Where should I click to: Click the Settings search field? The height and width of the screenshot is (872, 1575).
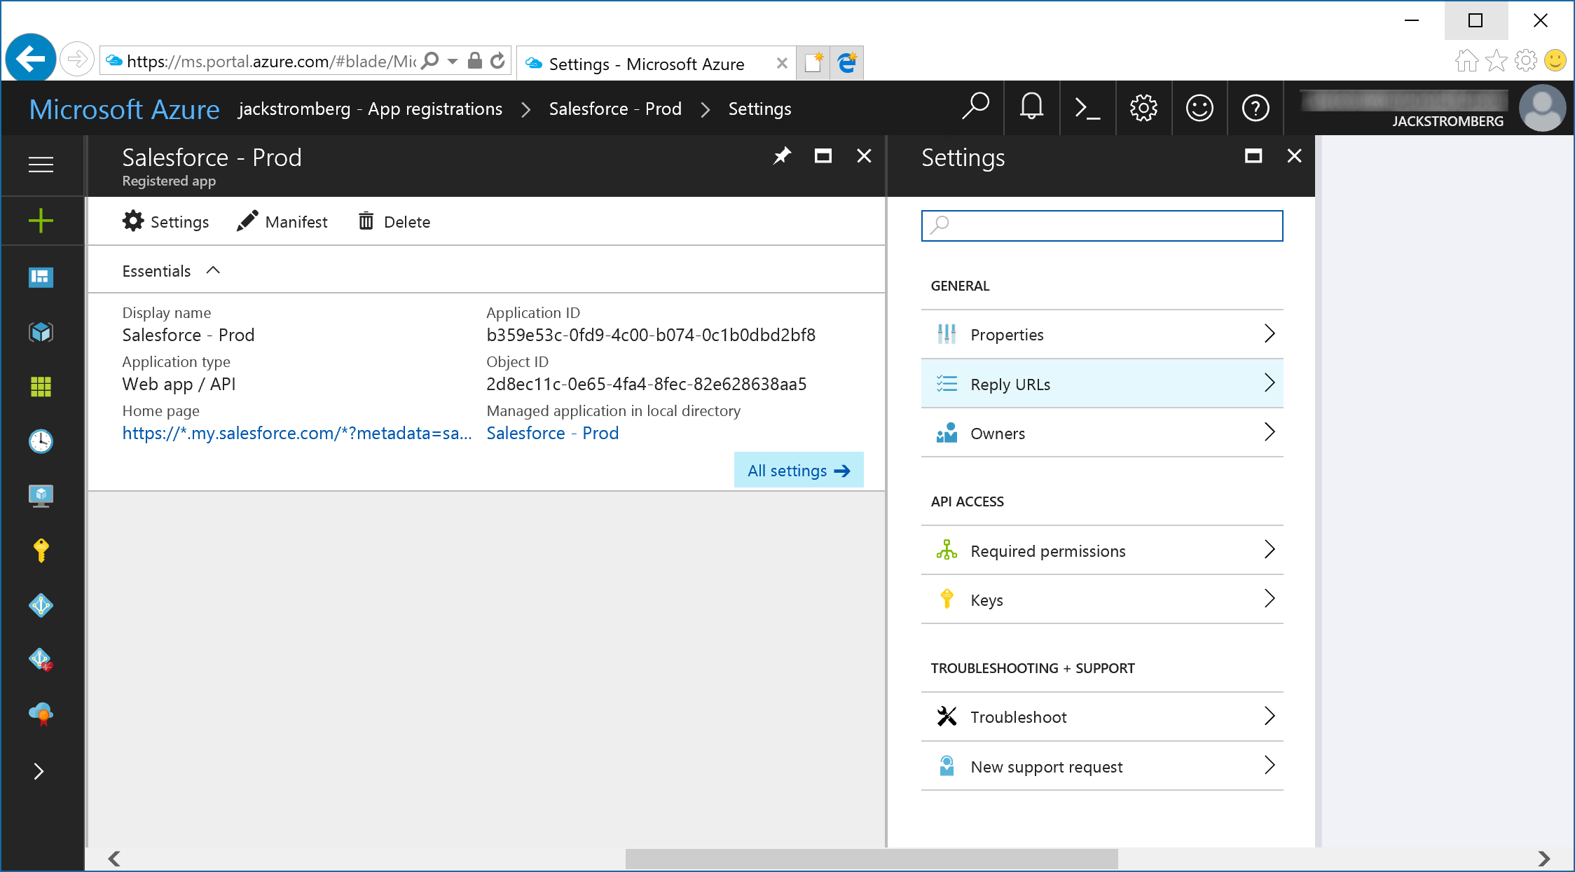coord(1101,226)
